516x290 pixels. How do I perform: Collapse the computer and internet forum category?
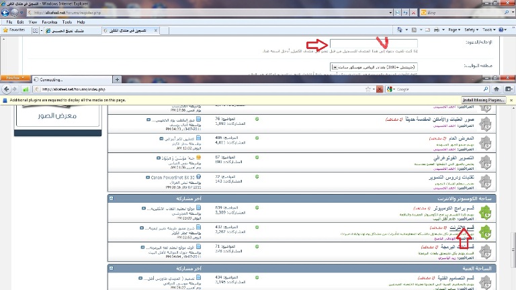112,199
